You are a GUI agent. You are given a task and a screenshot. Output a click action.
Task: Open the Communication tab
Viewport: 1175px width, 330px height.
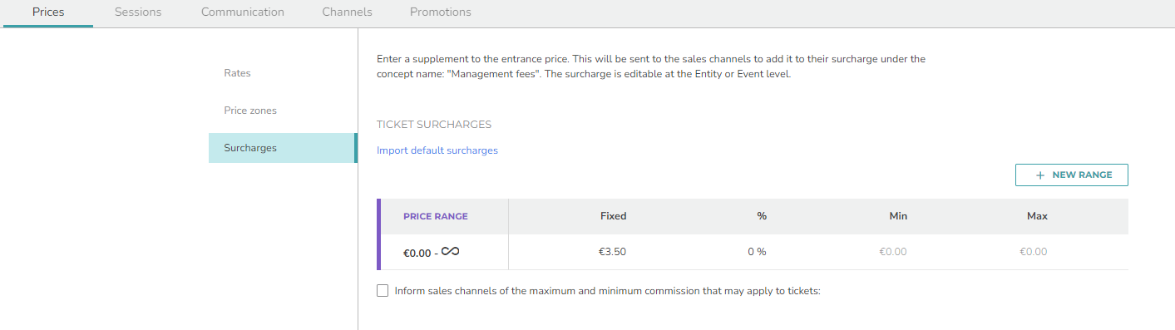(x=243, y=12)
